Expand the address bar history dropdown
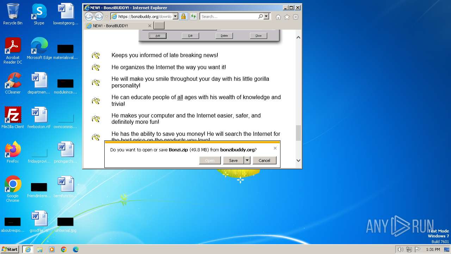This screenshot has height=254, width=451. click(175, 16)
